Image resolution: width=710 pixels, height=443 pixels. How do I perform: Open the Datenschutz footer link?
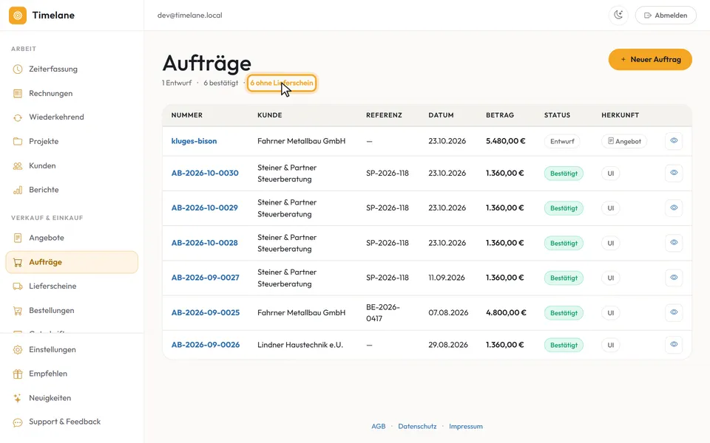417,426
